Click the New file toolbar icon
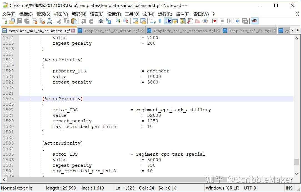This screenshot has width=301, height=192. pos(4,21)
